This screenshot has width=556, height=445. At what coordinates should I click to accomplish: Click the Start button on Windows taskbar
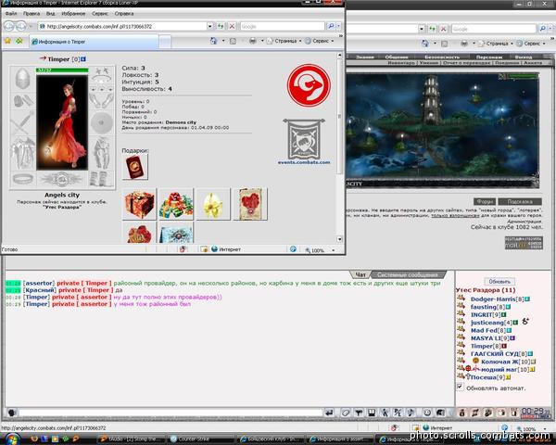11,439
